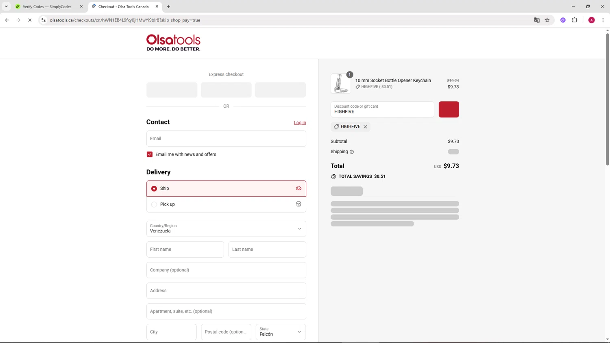
Task: Click the browser forward arrow
Action: (18, 20)
